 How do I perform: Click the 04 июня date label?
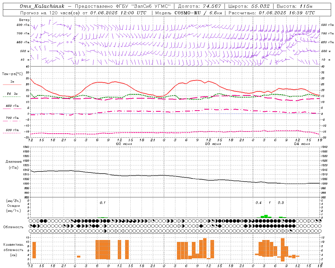coord(302,144)
